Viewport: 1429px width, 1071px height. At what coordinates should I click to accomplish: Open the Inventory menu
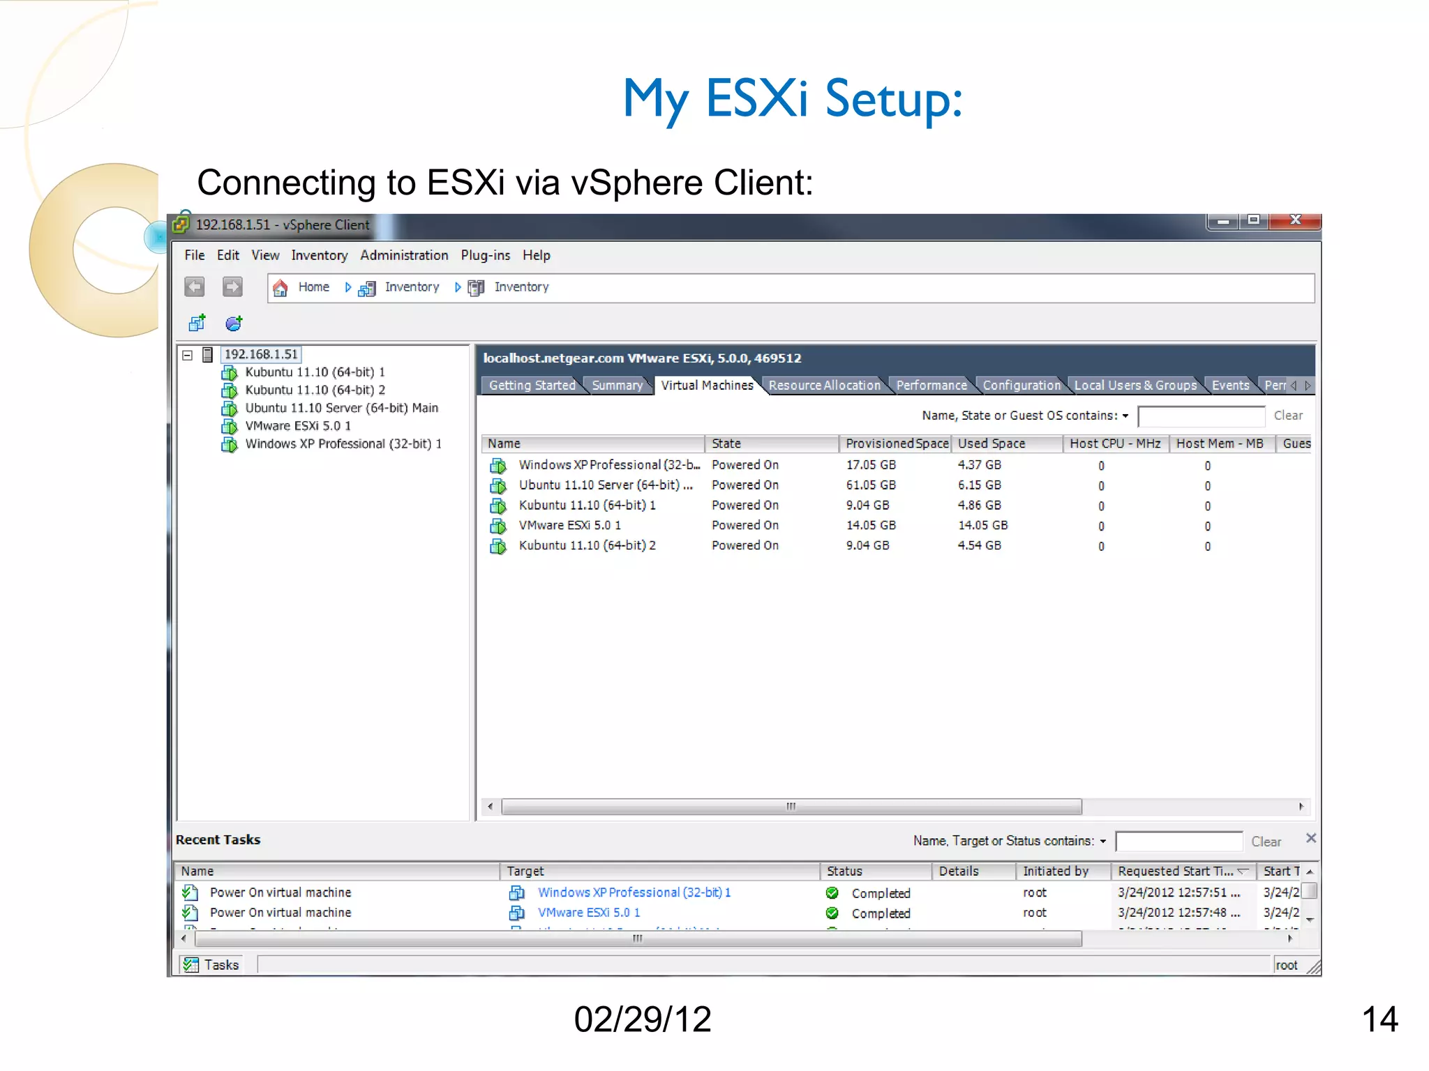click(x=320, y=255)
